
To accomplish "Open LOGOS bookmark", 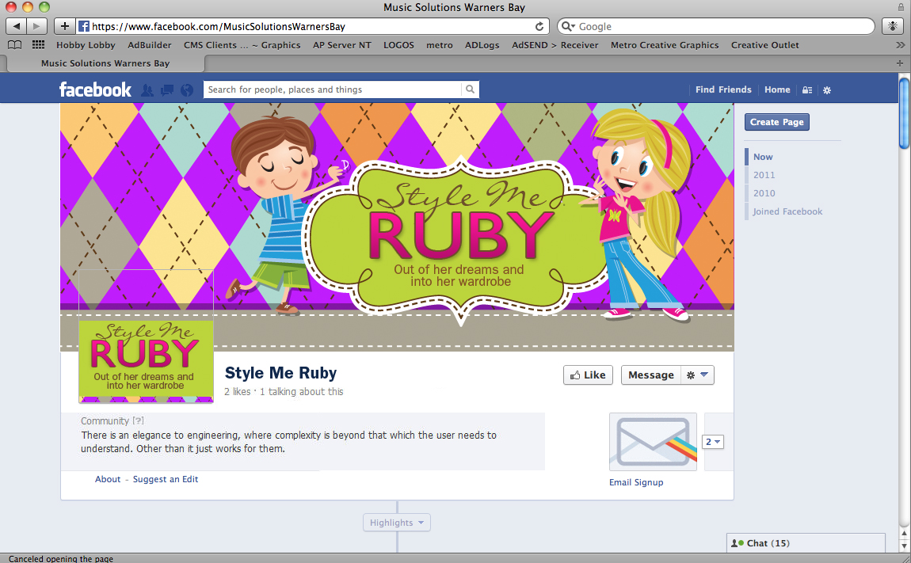I will [x=398, y=44].
